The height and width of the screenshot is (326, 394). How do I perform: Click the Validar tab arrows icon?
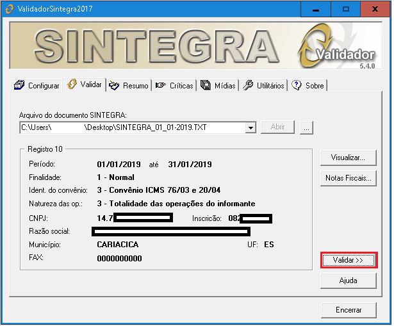72,85
